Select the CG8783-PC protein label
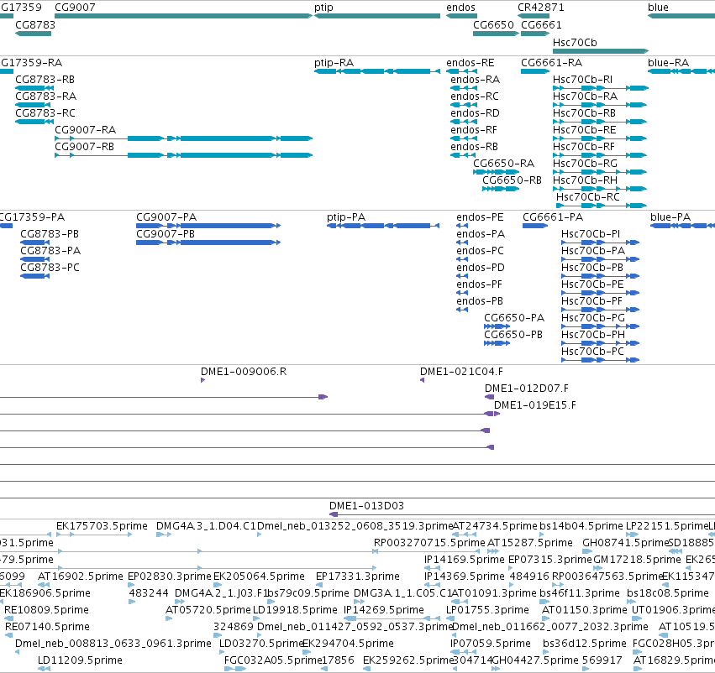Image resolution: width=715 pixels, height=673 pixels. (50, 268)
